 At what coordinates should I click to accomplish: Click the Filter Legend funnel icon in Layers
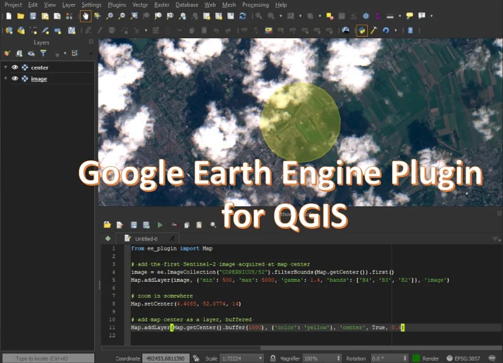pos(43,53)
